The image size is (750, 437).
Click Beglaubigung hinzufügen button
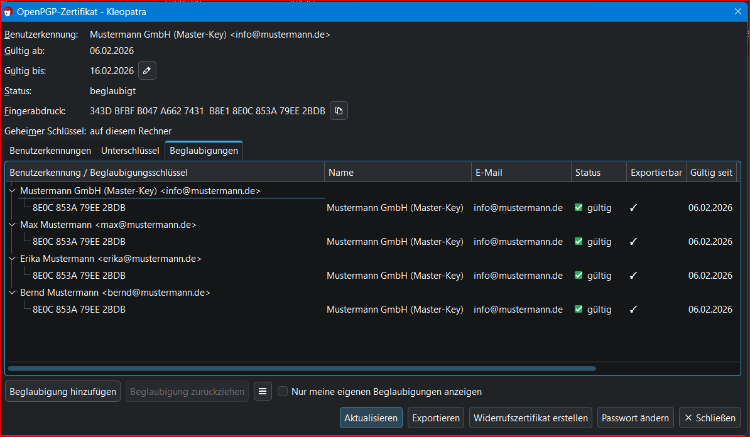[x=63, y=392]
